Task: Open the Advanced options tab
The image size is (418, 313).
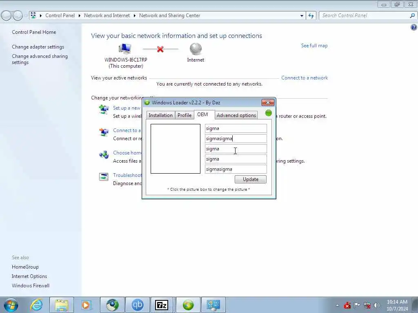Action: point(236,115)
